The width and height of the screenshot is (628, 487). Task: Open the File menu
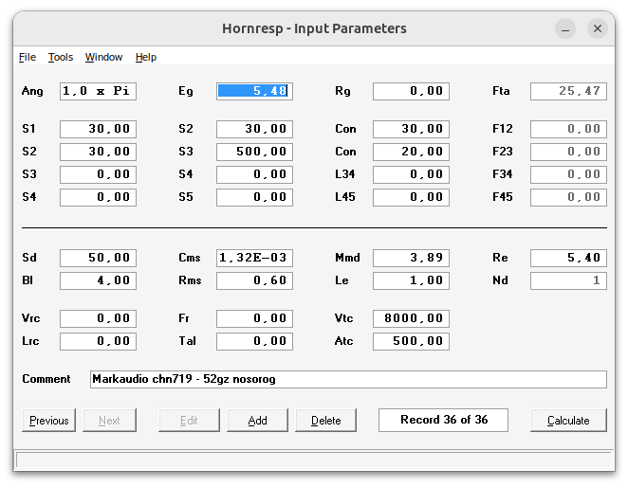[28, 57]
